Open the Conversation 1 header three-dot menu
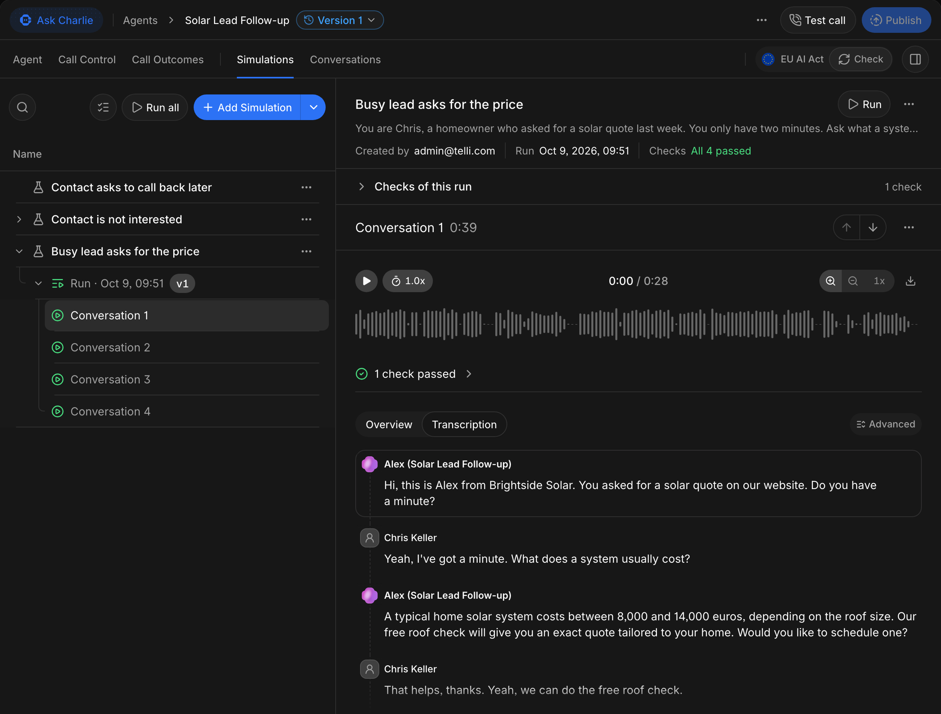The image size is (941, 714). [x=909, y=227]
